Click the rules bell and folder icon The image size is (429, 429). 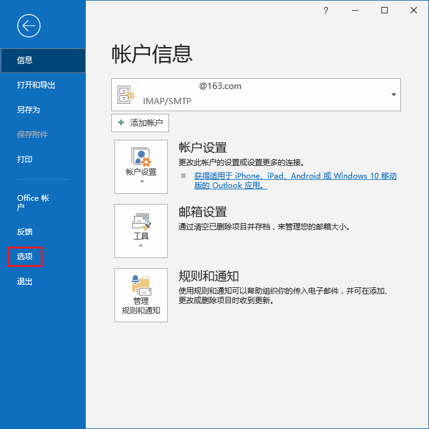141,285
